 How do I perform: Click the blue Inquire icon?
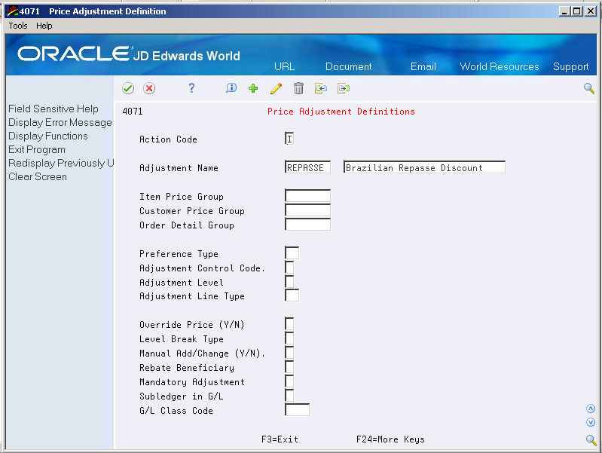click(231, 88)
